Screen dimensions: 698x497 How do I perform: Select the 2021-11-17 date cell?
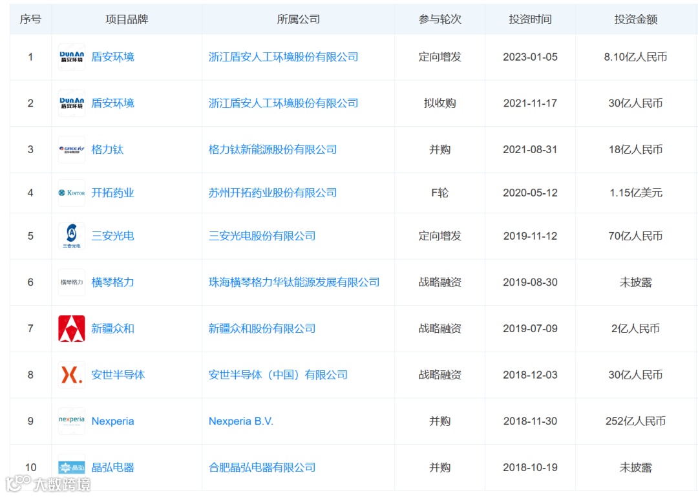pyautogui.click(x=530, y=103)
